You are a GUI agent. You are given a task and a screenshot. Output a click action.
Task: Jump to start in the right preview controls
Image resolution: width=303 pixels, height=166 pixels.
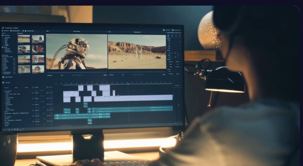[134, 75]
